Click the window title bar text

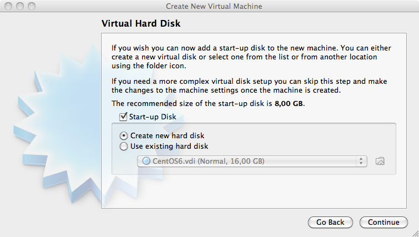tap(214, 6)
